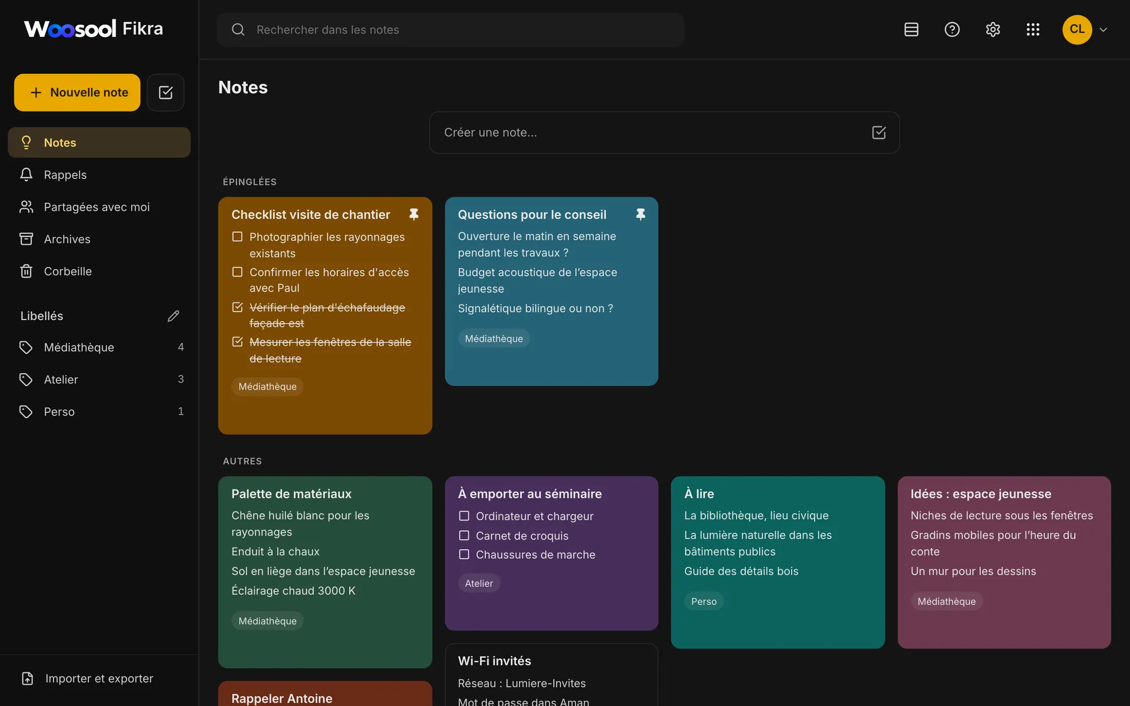Expand the account menu chevron

(x=1103, y=30)
